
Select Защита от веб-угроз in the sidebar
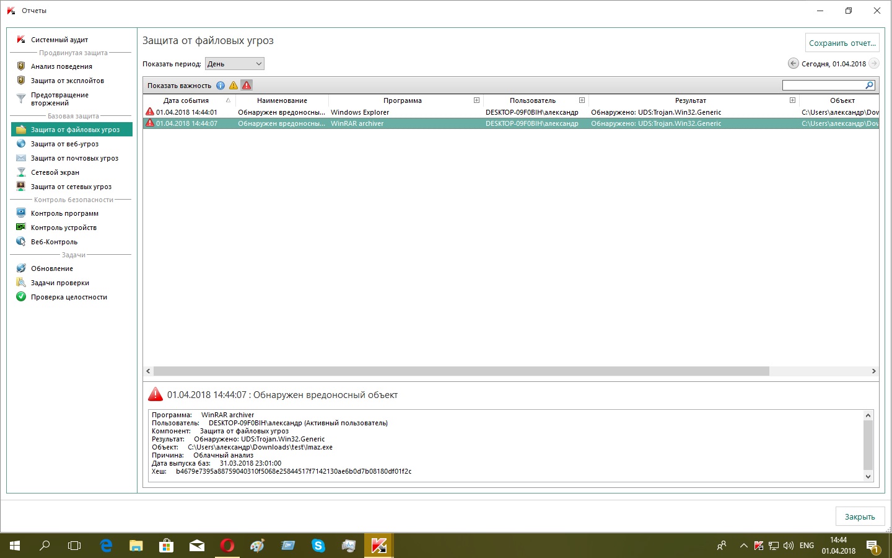(x=64, y=144)
